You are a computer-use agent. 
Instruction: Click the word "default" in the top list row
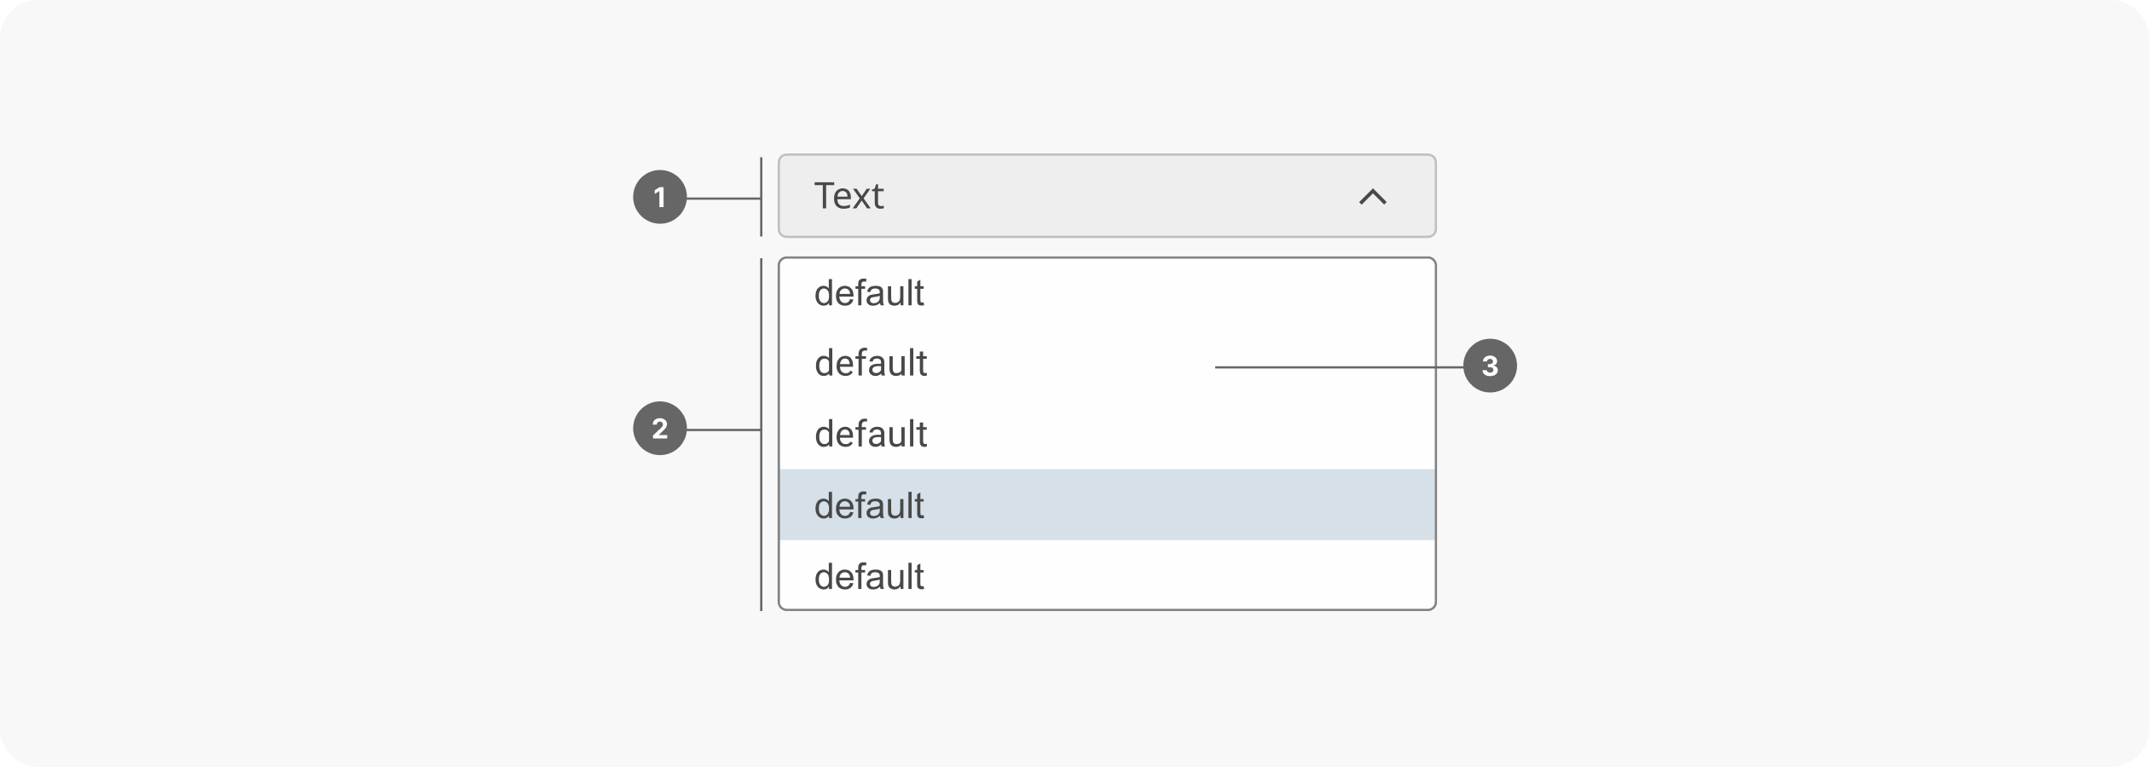coord(869,293)
